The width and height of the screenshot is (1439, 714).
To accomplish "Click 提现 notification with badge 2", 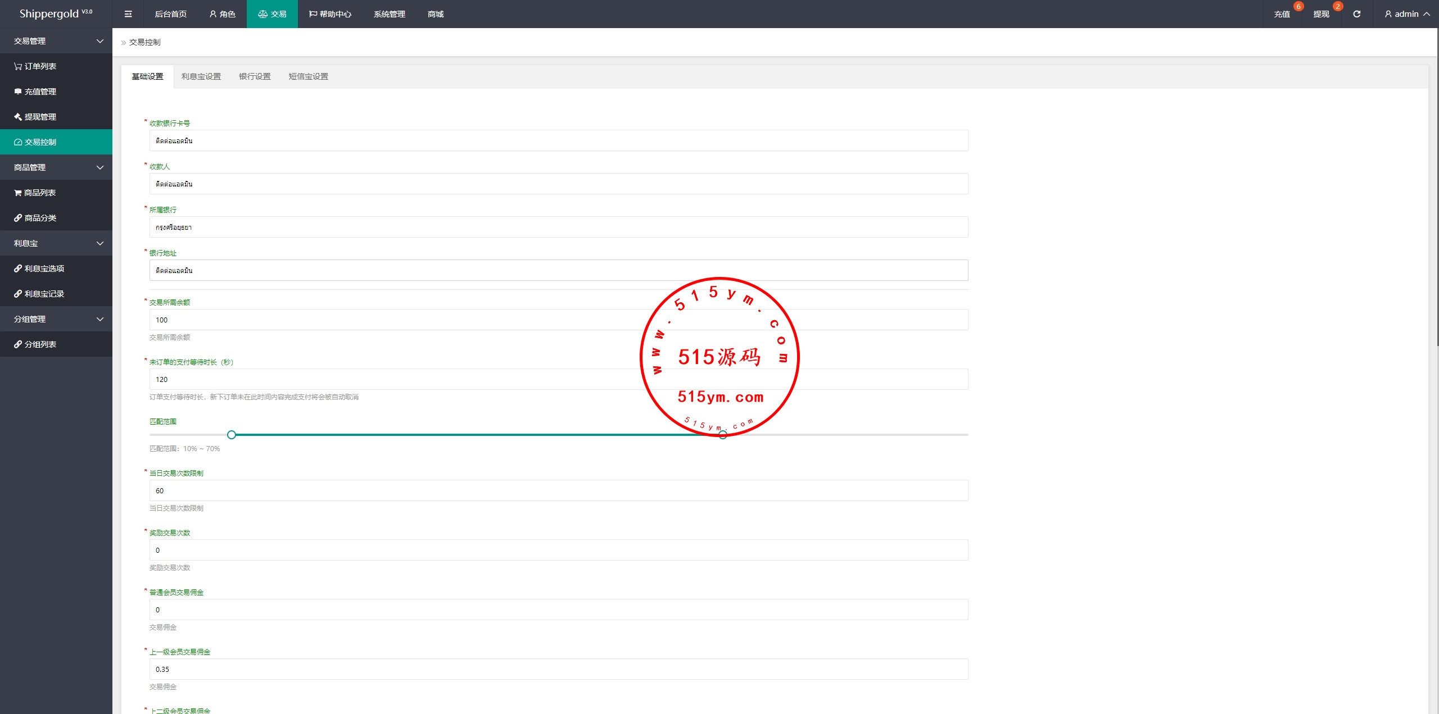I will [1322, 14].
